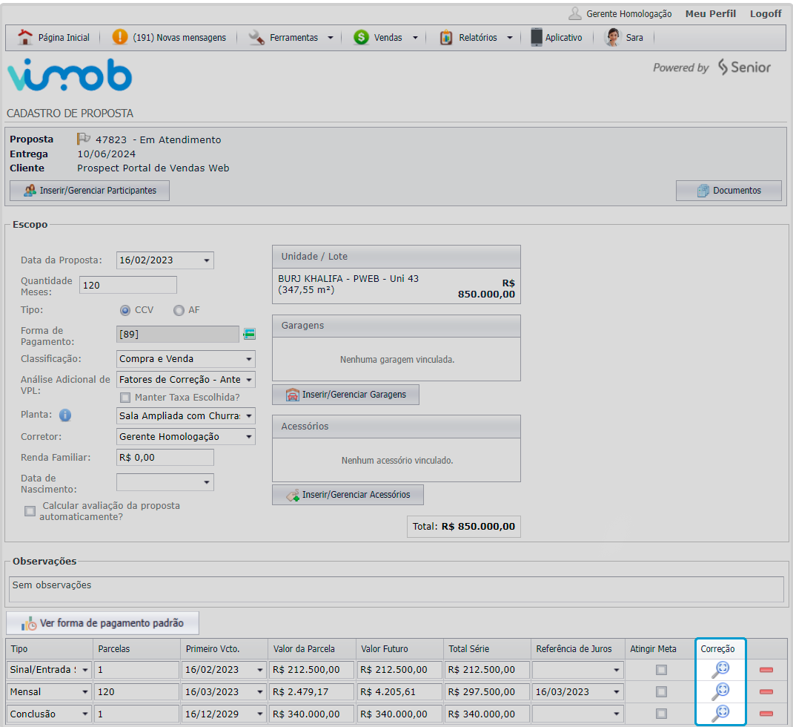Click the home icon for Página Inicial
The image size is (793, 727).
(25, 37)
